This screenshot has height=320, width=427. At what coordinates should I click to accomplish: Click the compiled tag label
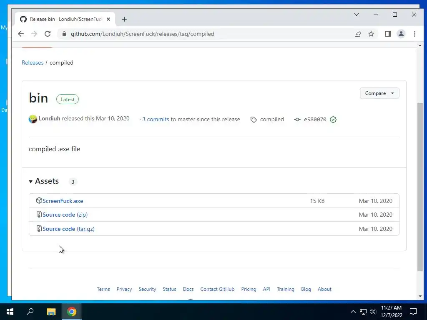[x=272, y=119]
